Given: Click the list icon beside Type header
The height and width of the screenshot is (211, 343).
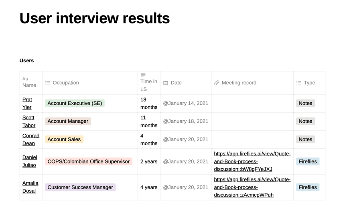Looking at the screenshot, I should coord(298,83).
